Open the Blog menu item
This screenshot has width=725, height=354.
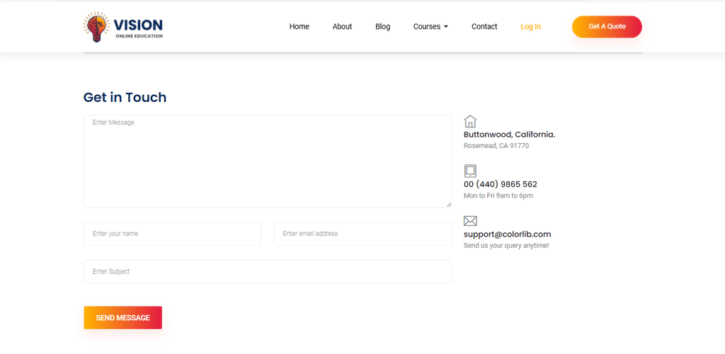[382, 27]
